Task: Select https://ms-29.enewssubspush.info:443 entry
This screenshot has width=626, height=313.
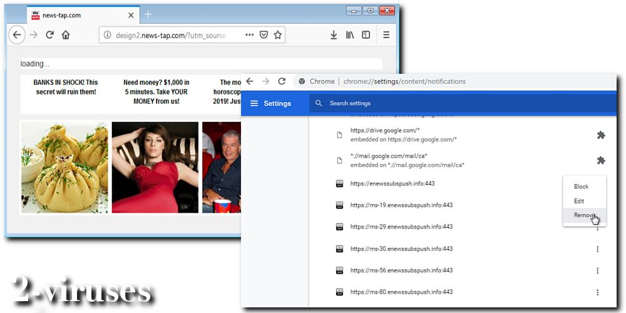Action: click(x=401, y=227)
